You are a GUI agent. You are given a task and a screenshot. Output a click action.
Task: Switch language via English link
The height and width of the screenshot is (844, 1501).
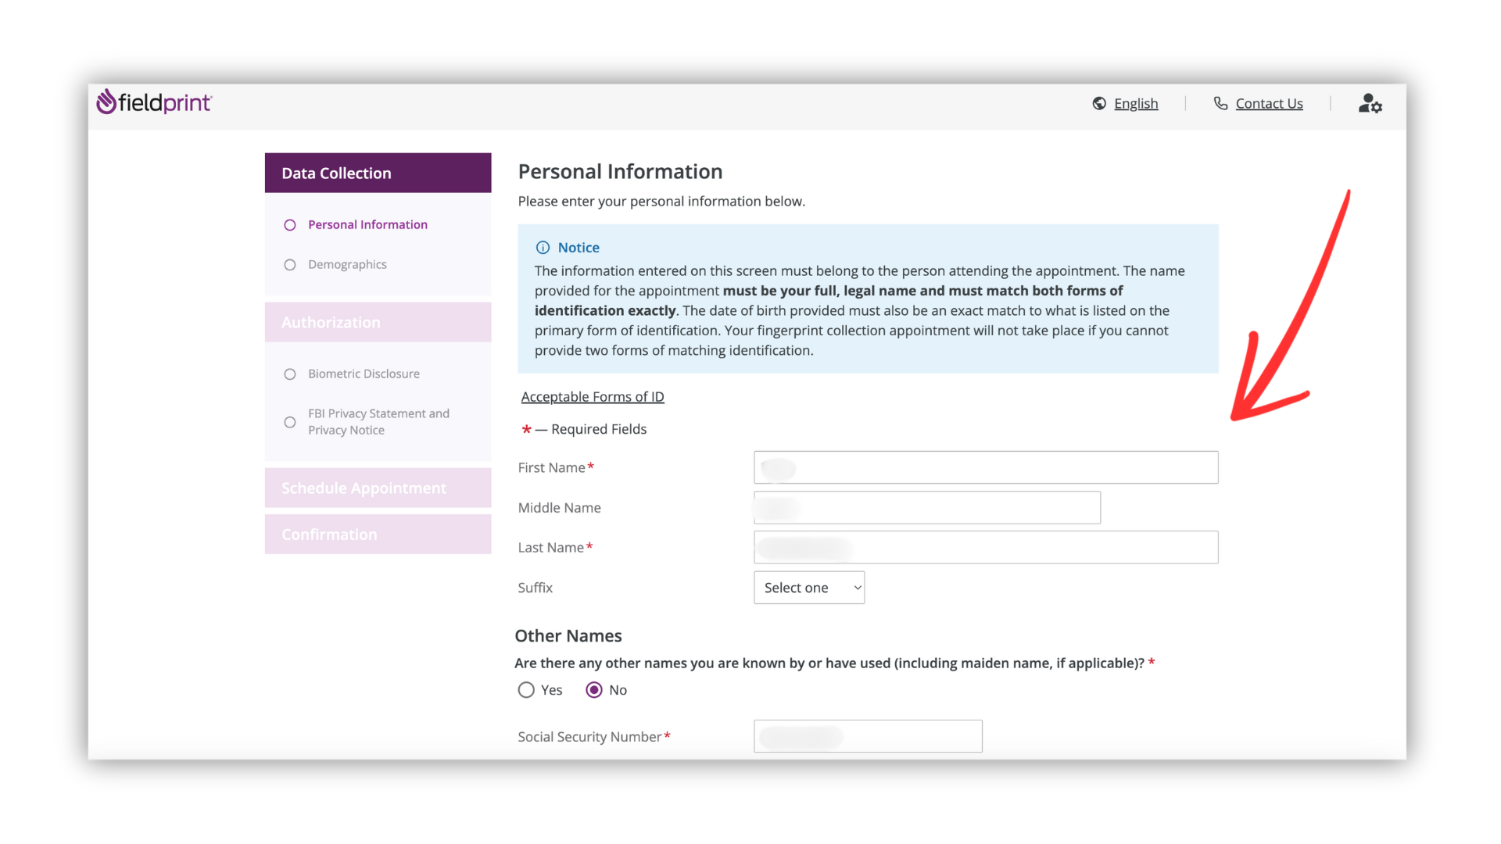click(1136, 103)
